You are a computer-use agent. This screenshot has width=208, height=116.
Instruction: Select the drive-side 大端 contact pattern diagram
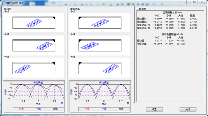pos(34,68)
